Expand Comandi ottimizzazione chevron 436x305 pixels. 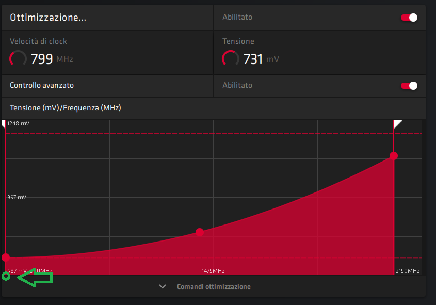click(163, 286)
